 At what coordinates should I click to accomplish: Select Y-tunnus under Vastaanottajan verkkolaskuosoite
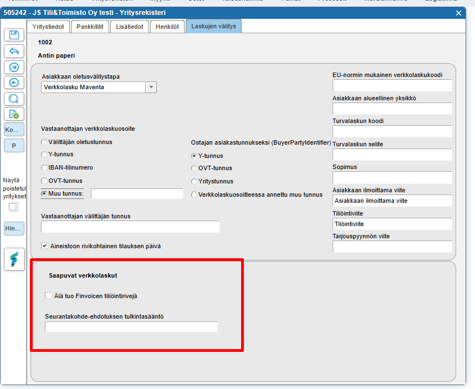(x=44, y=154)
